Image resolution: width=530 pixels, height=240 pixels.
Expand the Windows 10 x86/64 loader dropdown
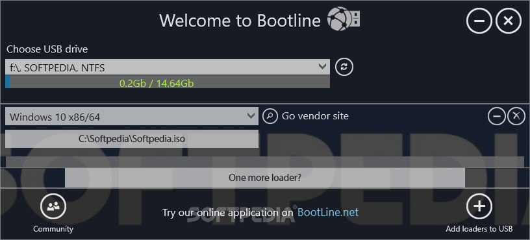coord(132,117)
